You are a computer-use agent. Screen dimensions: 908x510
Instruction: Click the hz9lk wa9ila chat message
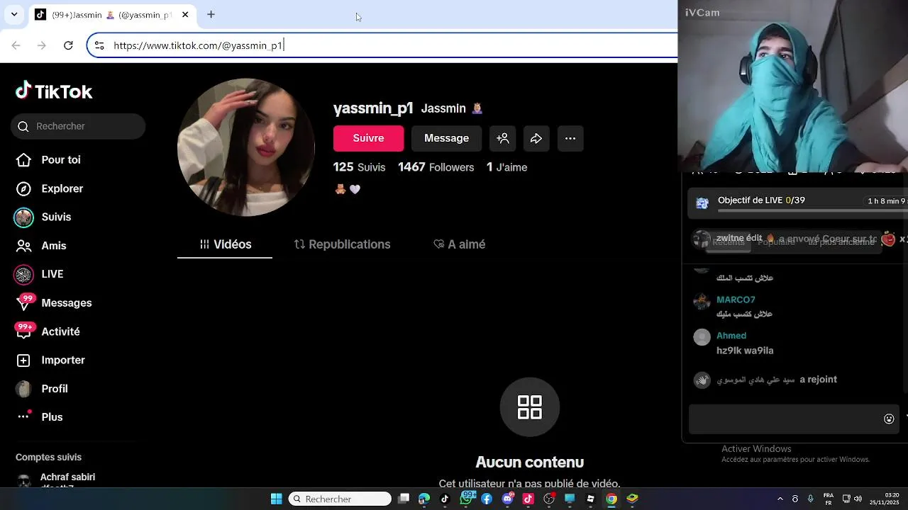pos(745,351)
